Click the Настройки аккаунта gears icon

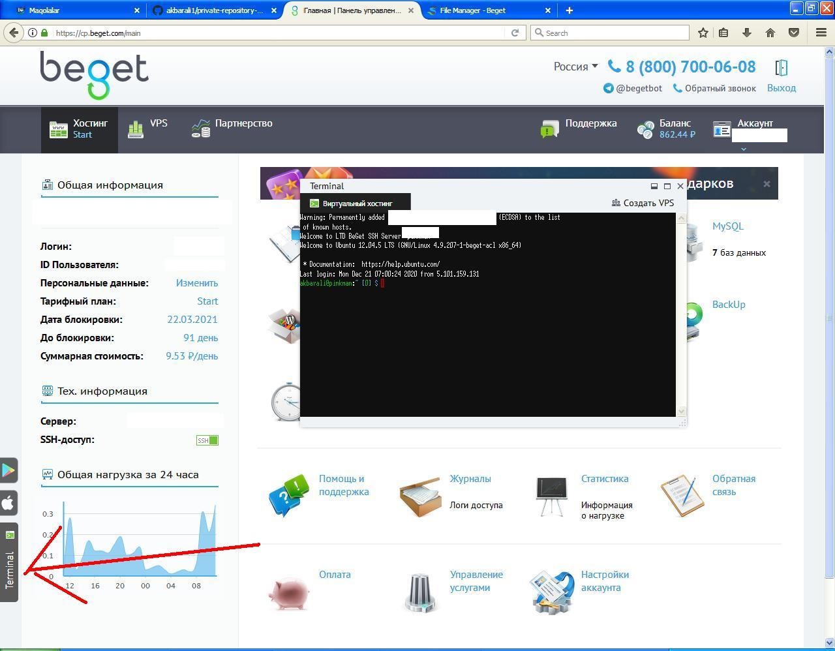(x=552, y=592)
